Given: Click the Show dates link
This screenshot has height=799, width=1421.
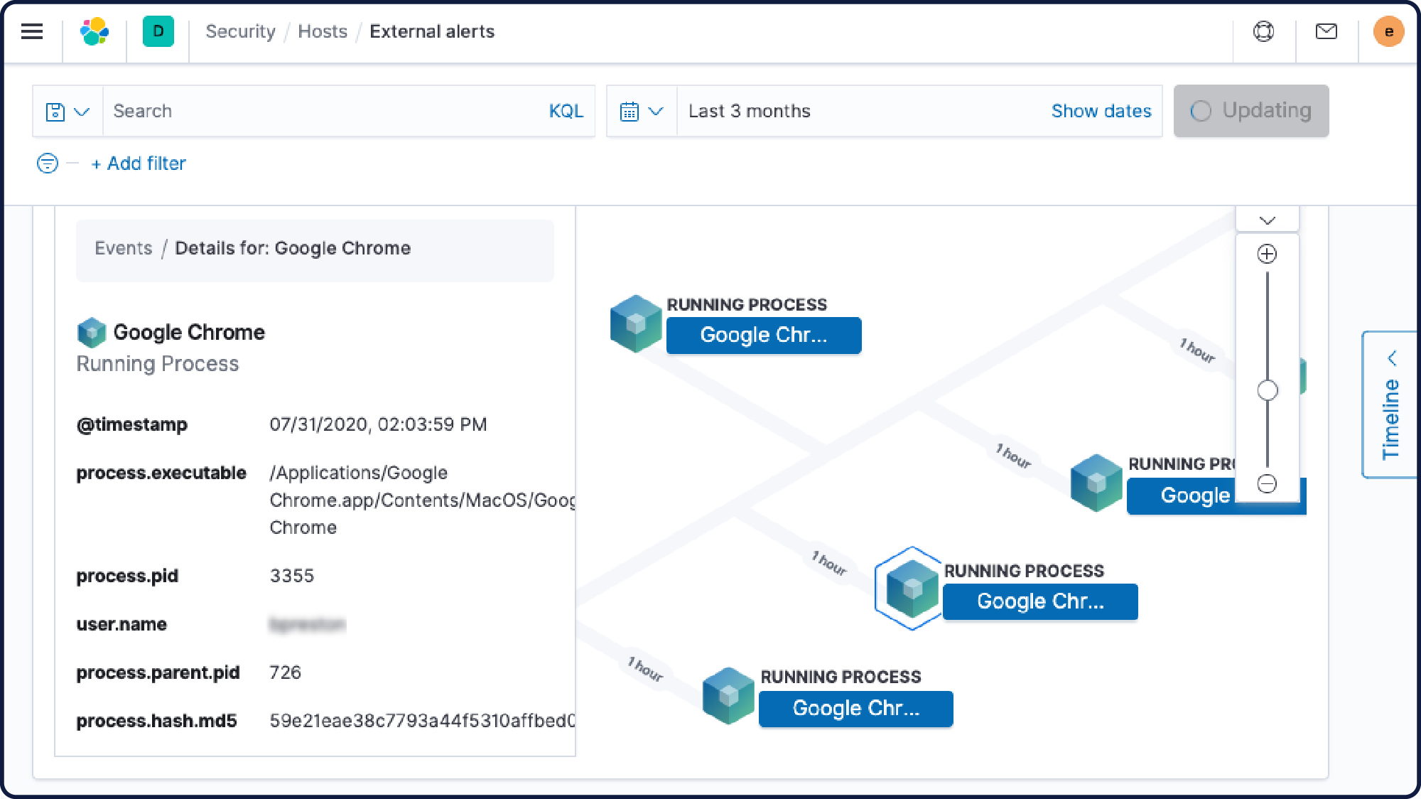Looking at the screenshot, I should click(1101, 112).
